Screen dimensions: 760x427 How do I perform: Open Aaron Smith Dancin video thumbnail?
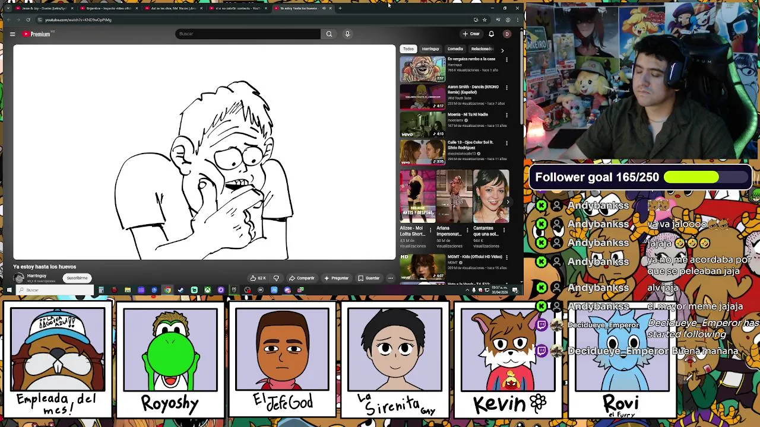422,97
